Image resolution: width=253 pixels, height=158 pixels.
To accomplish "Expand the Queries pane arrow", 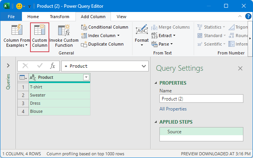I will point(8,66).
